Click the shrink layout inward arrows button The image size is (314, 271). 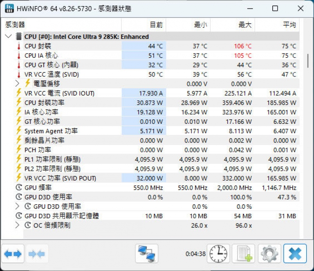37,253
